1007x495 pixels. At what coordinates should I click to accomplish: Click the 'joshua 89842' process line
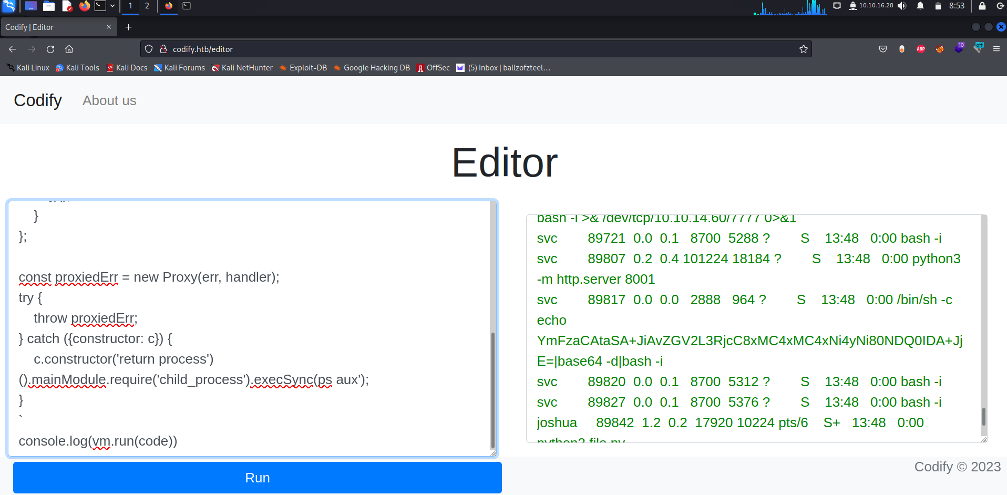pos(731,422)
